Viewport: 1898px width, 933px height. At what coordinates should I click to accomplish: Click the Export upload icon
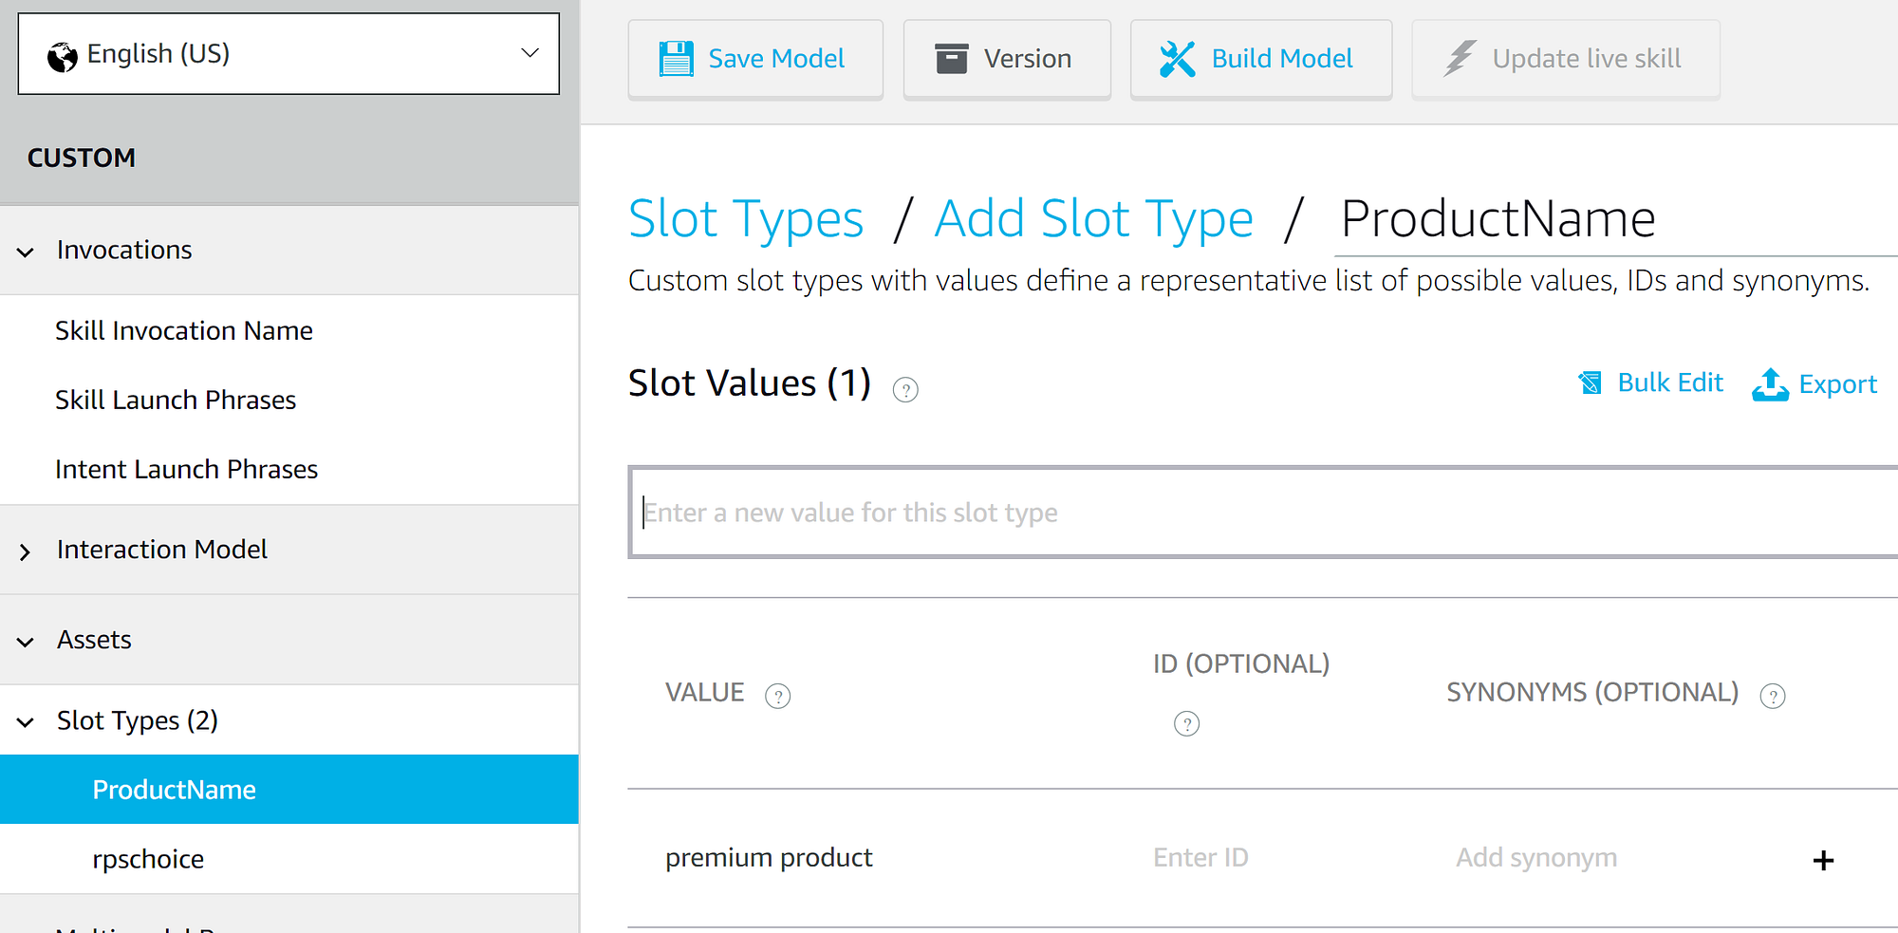(1770, 384)
